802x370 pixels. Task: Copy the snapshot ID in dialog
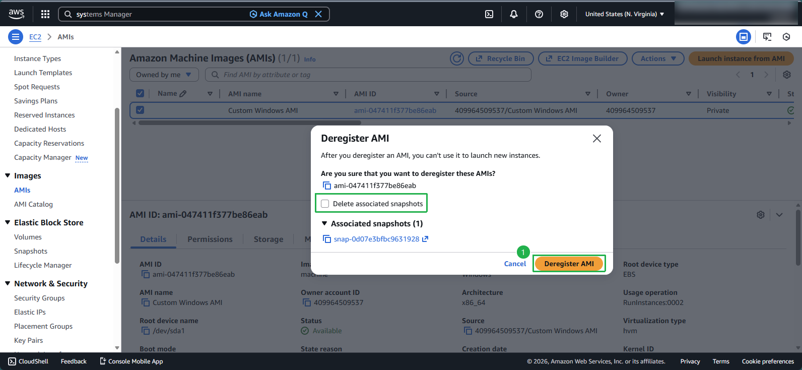327,239
